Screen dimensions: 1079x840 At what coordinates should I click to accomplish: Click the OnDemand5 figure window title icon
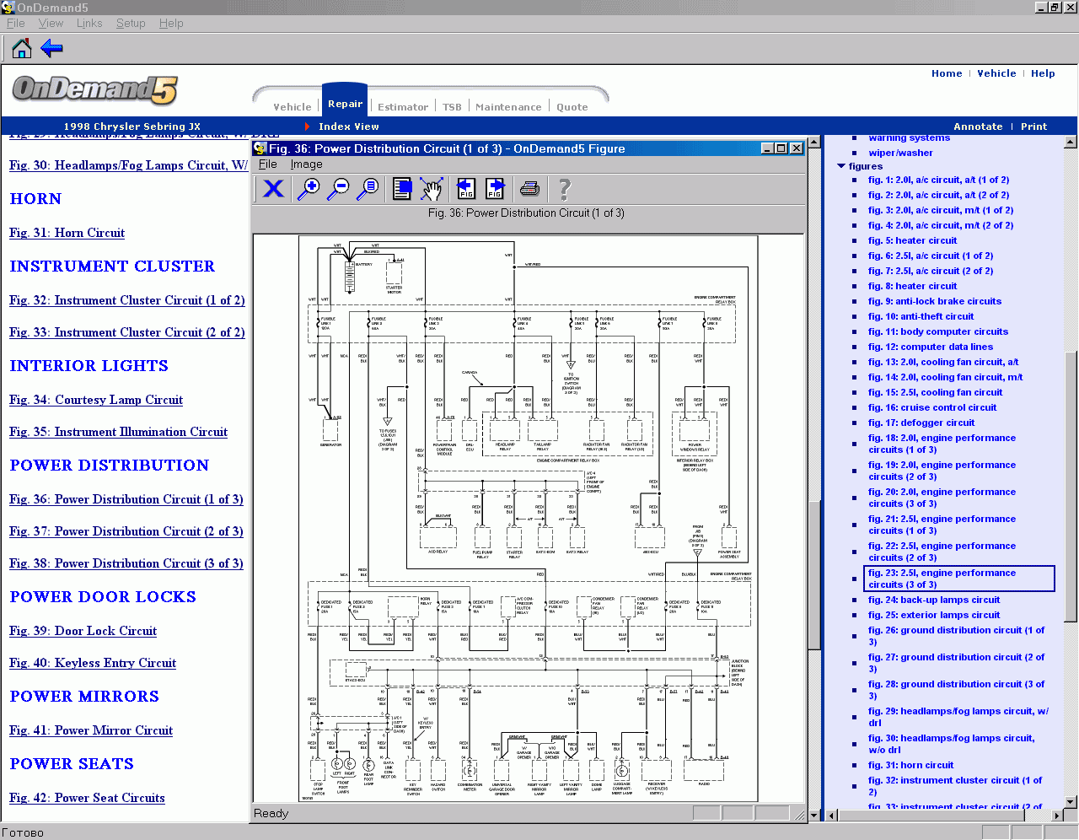(260, 148)
